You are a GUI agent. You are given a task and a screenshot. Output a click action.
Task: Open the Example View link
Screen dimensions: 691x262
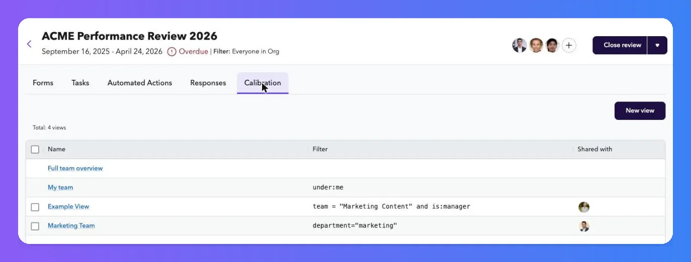(68, 206)
